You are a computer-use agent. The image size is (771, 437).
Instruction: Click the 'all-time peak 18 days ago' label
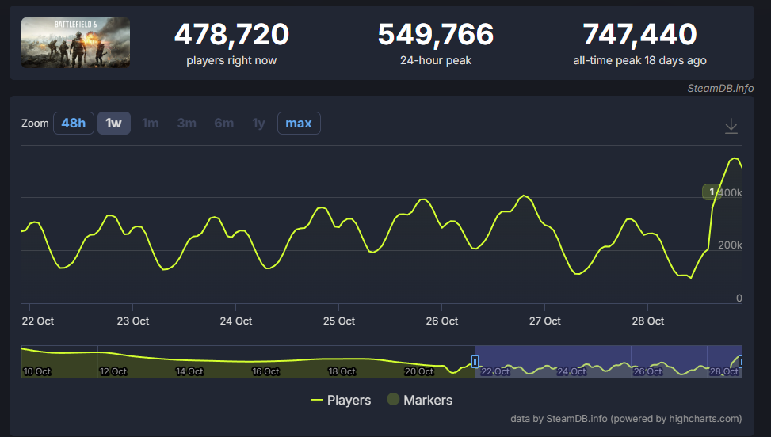click(x=639, y=60)
